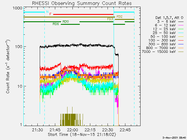Click the x-axis tick label '22:00'

[72, 130]
